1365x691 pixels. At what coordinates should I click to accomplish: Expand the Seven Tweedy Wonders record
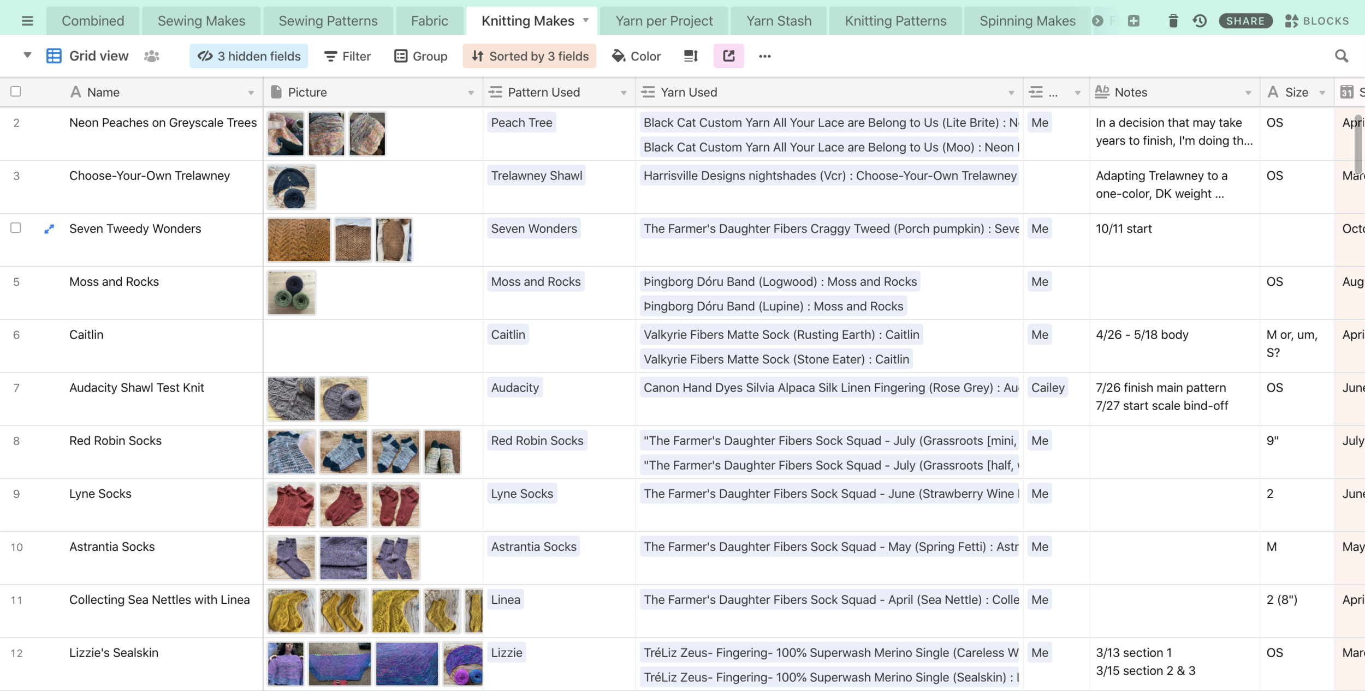pos(49,229)
